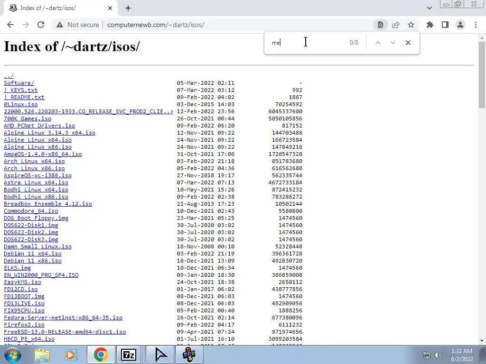
Task: Open the Chrome profile avatar
Action: click(x=460, y=25)
